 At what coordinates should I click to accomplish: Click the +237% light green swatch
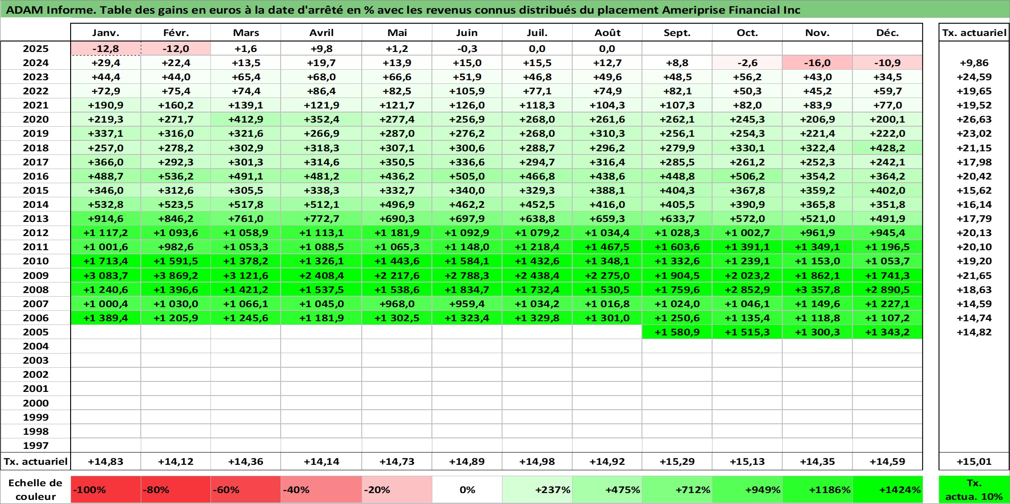(537, 490)
